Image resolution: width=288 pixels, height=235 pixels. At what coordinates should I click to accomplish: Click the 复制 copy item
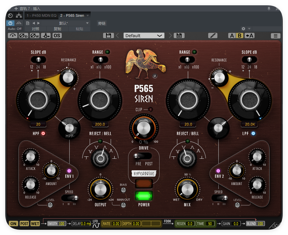57,29
